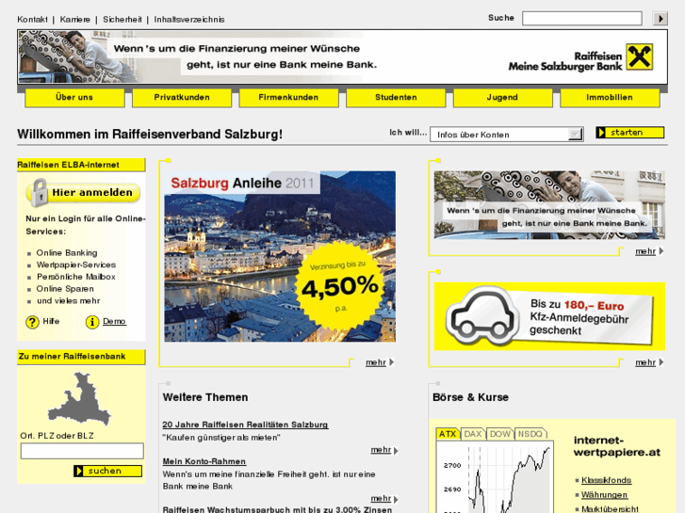Click the ATX stock chart graph

pos(495,477)
